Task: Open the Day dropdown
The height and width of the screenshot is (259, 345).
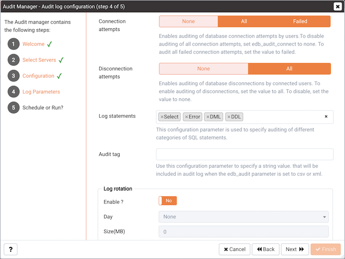Action: (243, 217)
